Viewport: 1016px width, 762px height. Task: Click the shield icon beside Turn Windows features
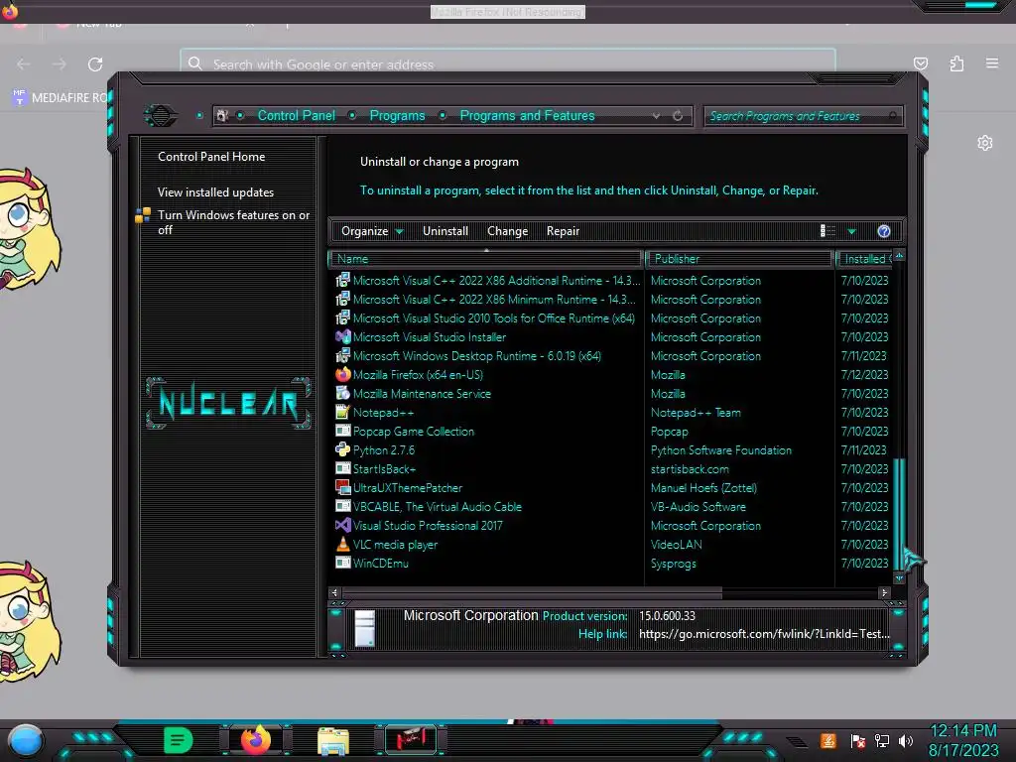[143, 215]
